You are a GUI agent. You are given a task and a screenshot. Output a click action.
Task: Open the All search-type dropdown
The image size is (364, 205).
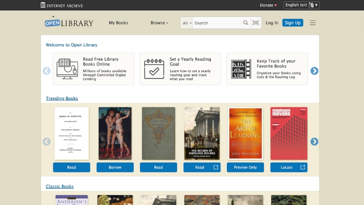click(187, 23)
